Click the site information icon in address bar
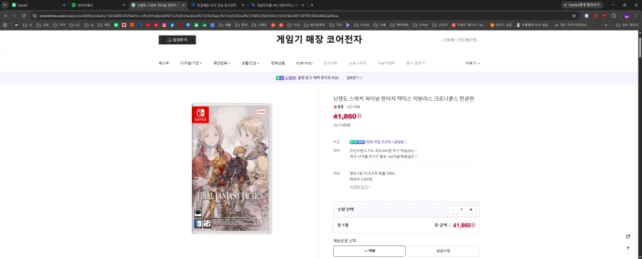This screenshot has height=259, width=642. [x=35, y=16]
